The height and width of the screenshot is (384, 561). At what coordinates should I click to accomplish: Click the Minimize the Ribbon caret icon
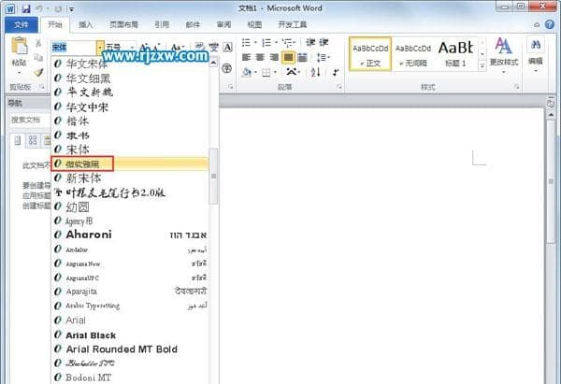point(537,24)
